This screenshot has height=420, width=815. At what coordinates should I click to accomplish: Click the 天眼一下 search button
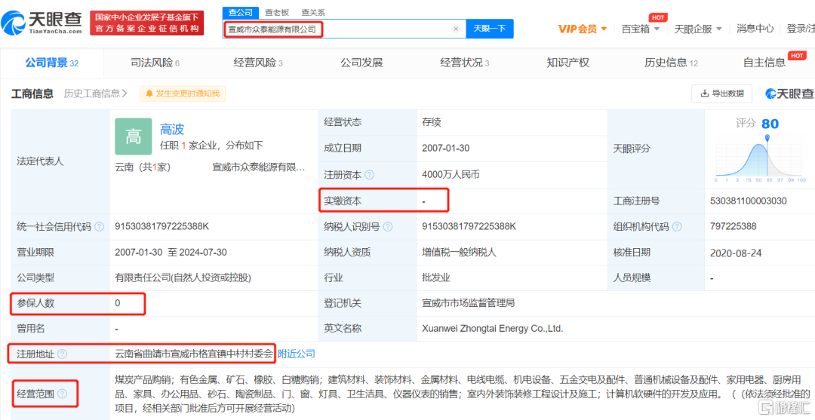coord(490,29)
